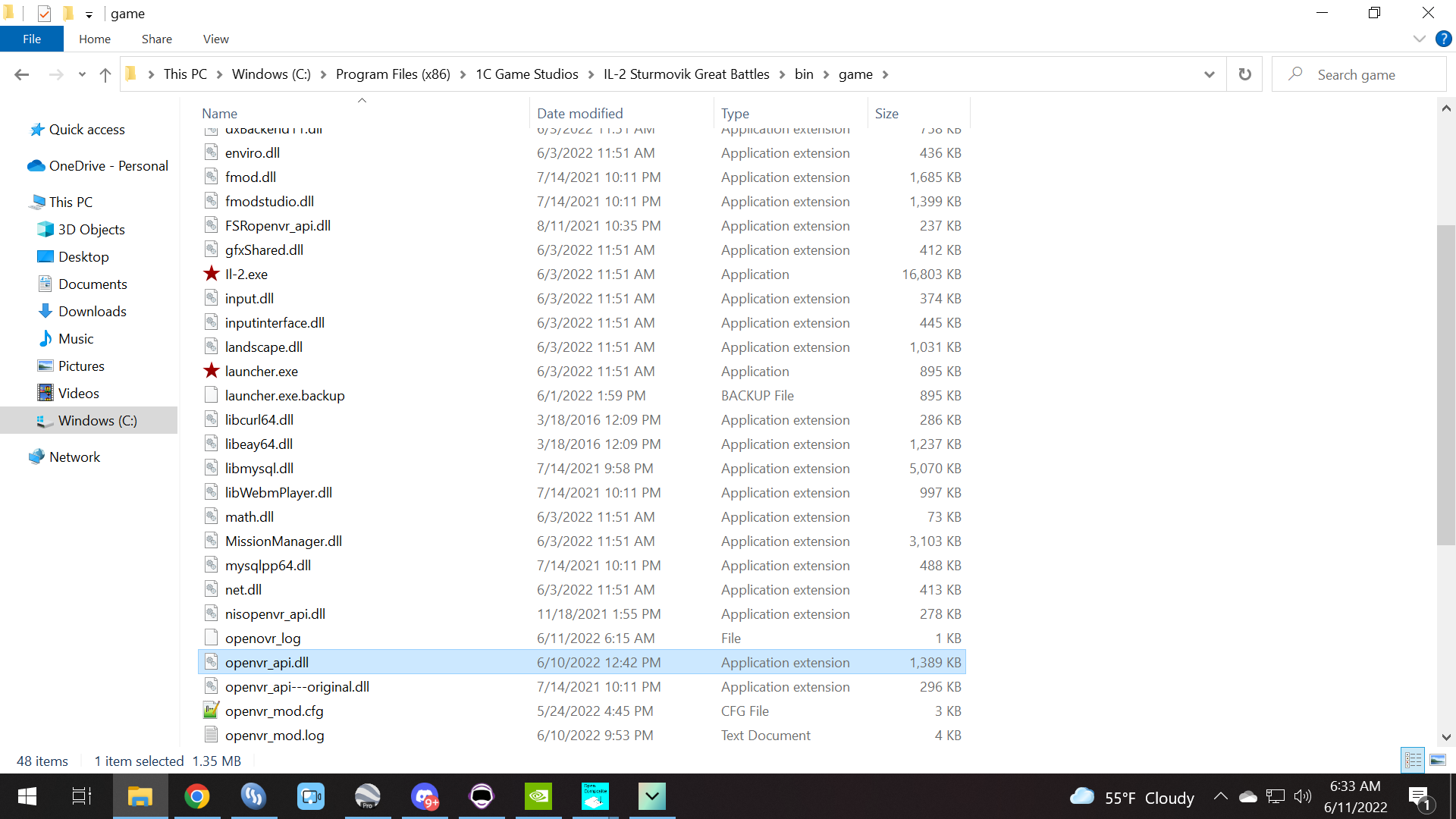Click scrollbar up arrow
The height and width of the screenshot is (819, 1456).
[x=1446, y=108]
